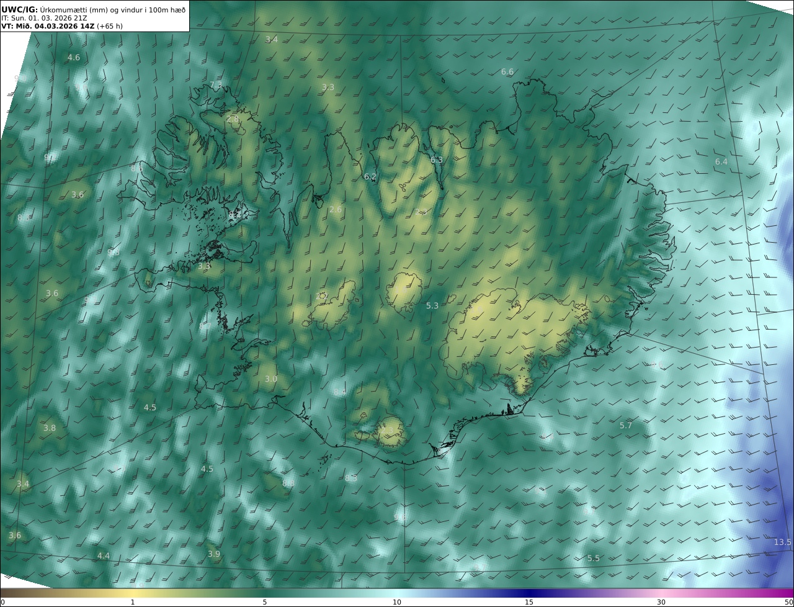Select the 5.7 value off the southeast coast
794x607 pixels.
tap(626, 426)
